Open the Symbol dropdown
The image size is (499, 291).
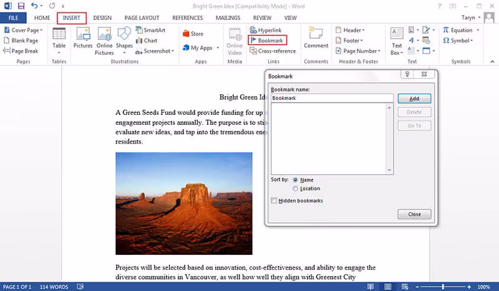pos(458,41)
